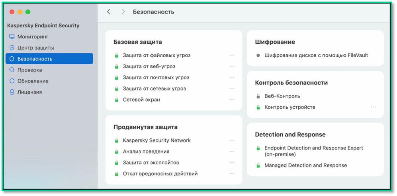
Task: Click the Шифрование дисков с помощью FileVault label
Action: [316, 55]
